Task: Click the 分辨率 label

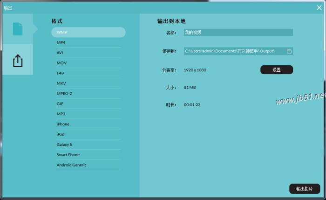Action: (x=169, y=70)
